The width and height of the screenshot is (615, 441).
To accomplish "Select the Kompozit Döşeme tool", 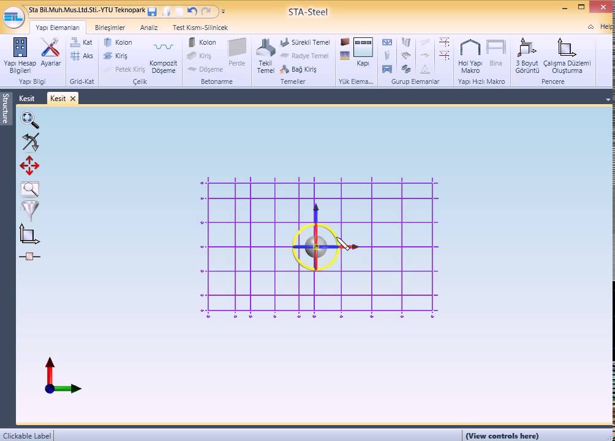I will click(163, 57).
